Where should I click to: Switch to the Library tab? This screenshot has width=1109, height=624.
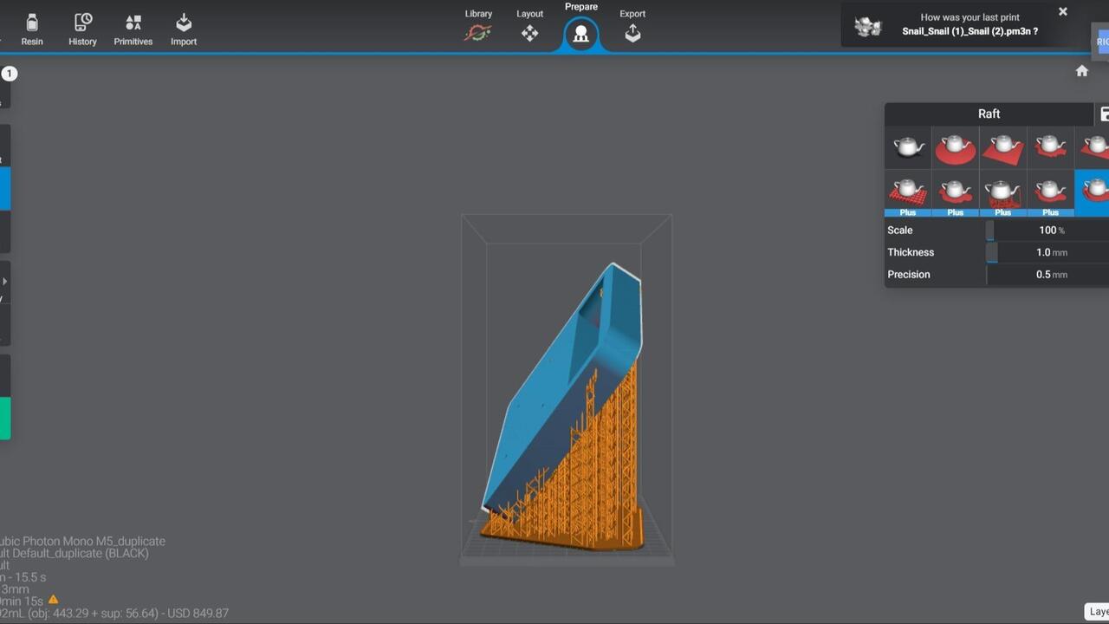478,26
